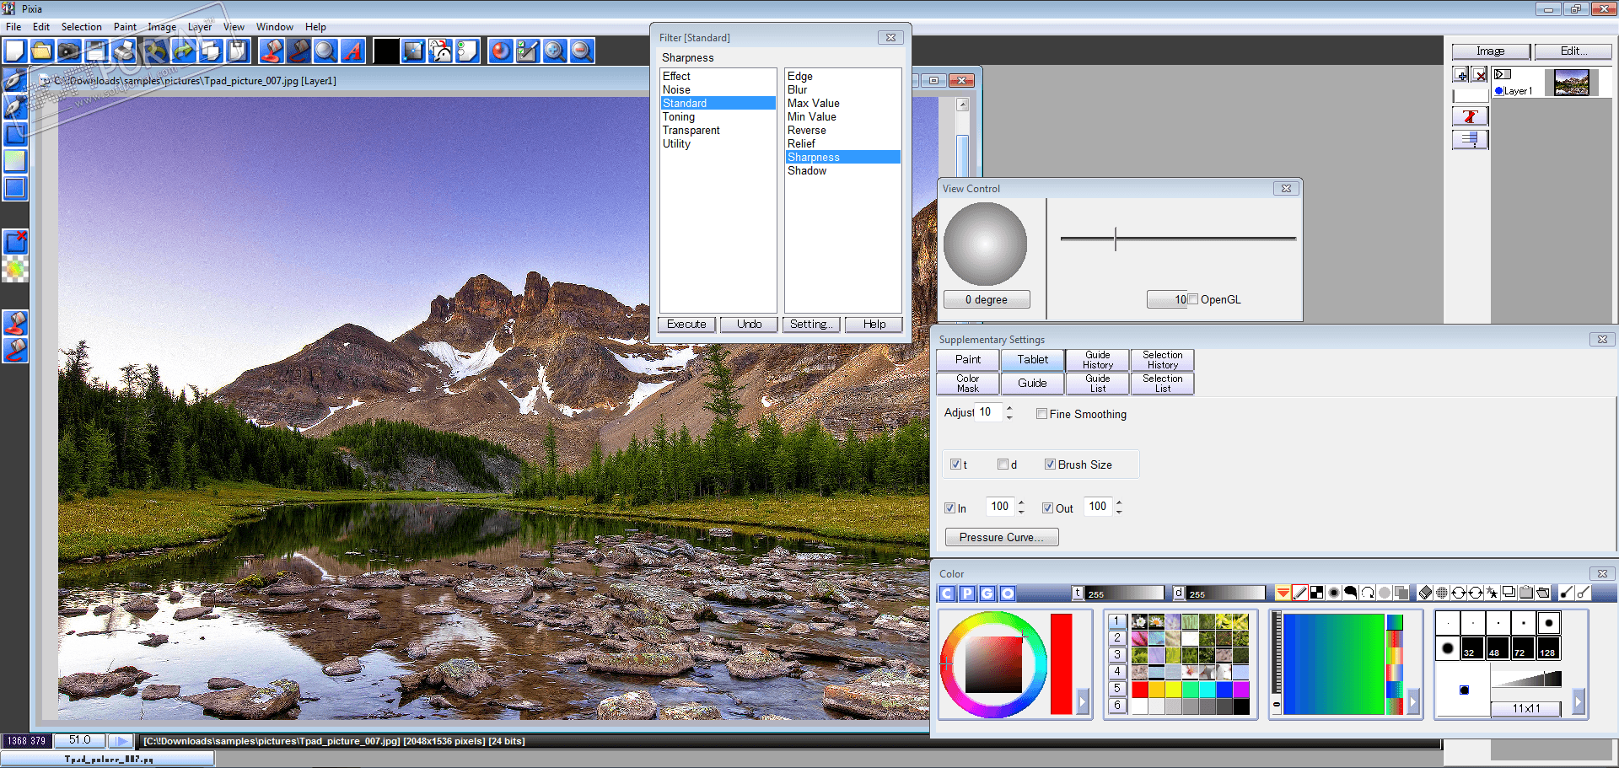Toggle the t checkbox in tablet settings

tap(955, 465)
